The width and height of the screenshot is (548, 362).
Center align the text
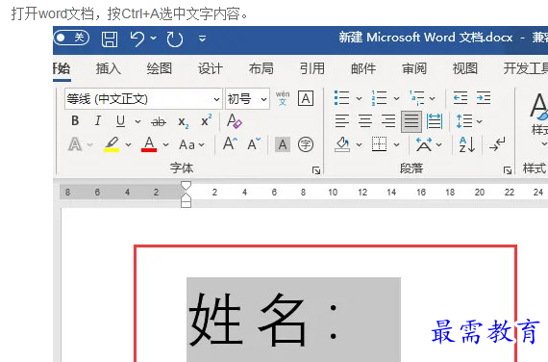pyautogui.click(x=365, y=121)
